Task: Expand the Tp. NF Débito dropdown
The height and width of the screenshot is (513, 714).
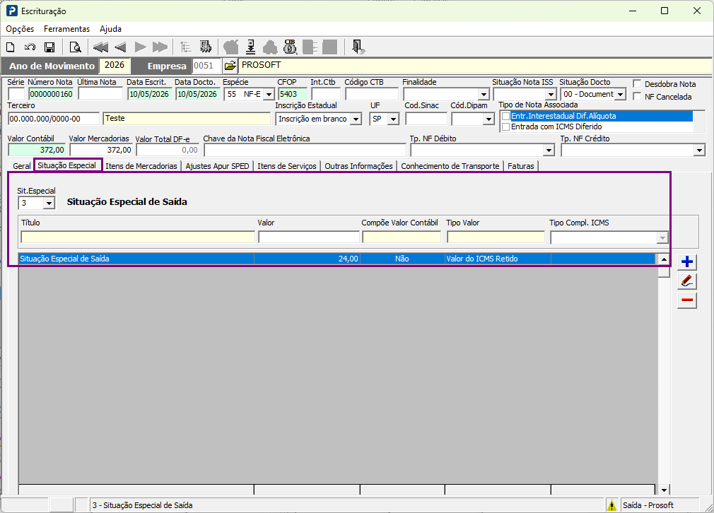Action: coord(549,151)
